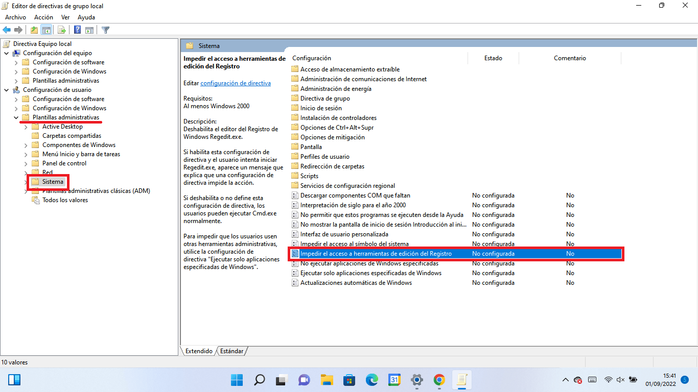
Task: Toggle the Show/Hide action pane icon
Action: pyautogui.click(x=89, y=30)
